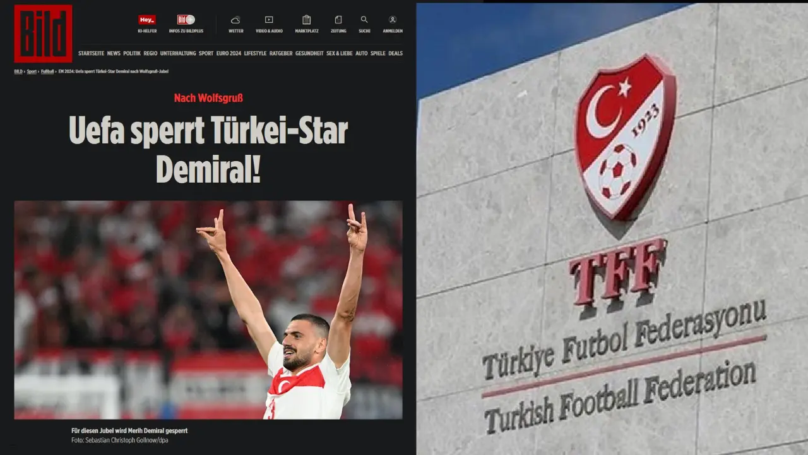The width and height of the screenshot is (808, 455).
Task: Click the BILD breadcrumb link
Action: 18,71
